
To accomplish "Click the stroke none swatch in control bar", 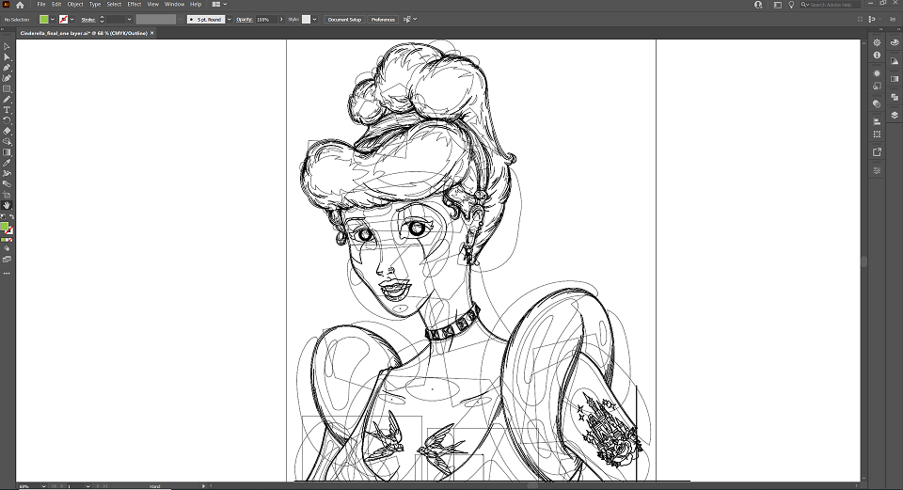I will click(64, 19).
